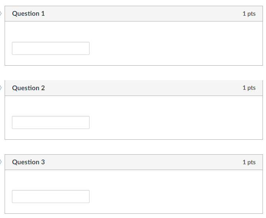Flag Question 1 using the left-edge marker

point(1,14)
